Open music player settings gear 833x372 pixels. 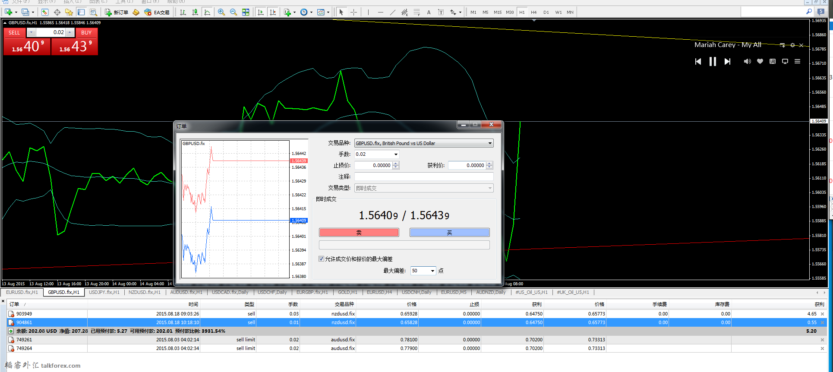coord(792,45)
